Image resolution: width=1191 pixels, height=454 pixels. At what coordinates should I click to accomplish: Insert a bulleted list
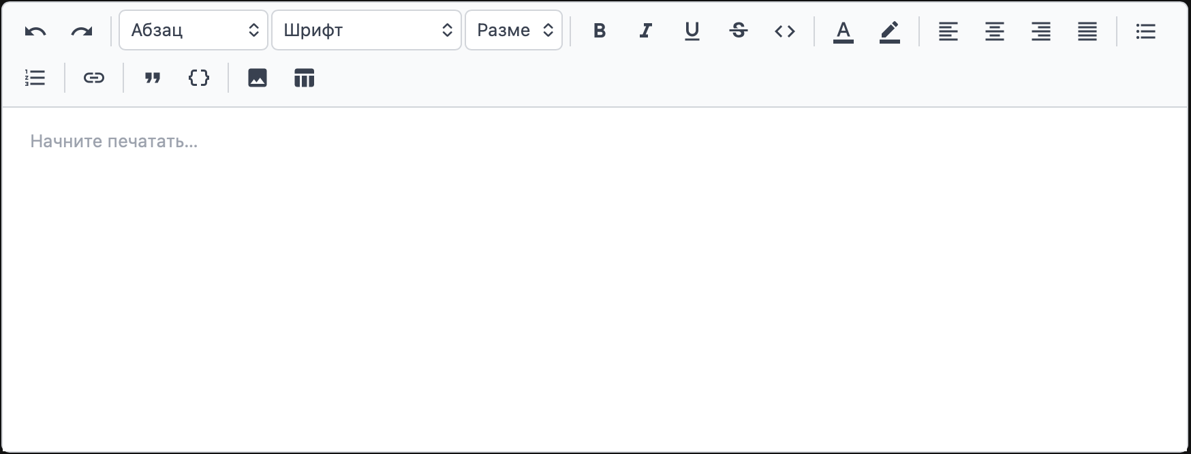[x=1146, y=31]
